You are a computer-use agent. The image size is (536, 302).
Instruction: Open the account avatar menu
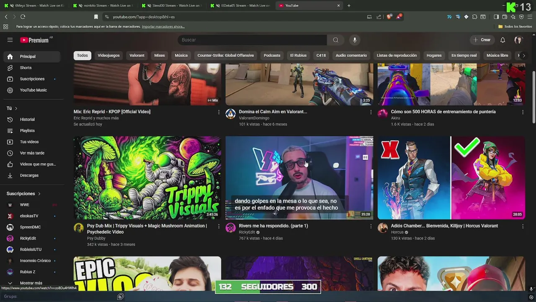pyautogui.click(x=518, y=40)
